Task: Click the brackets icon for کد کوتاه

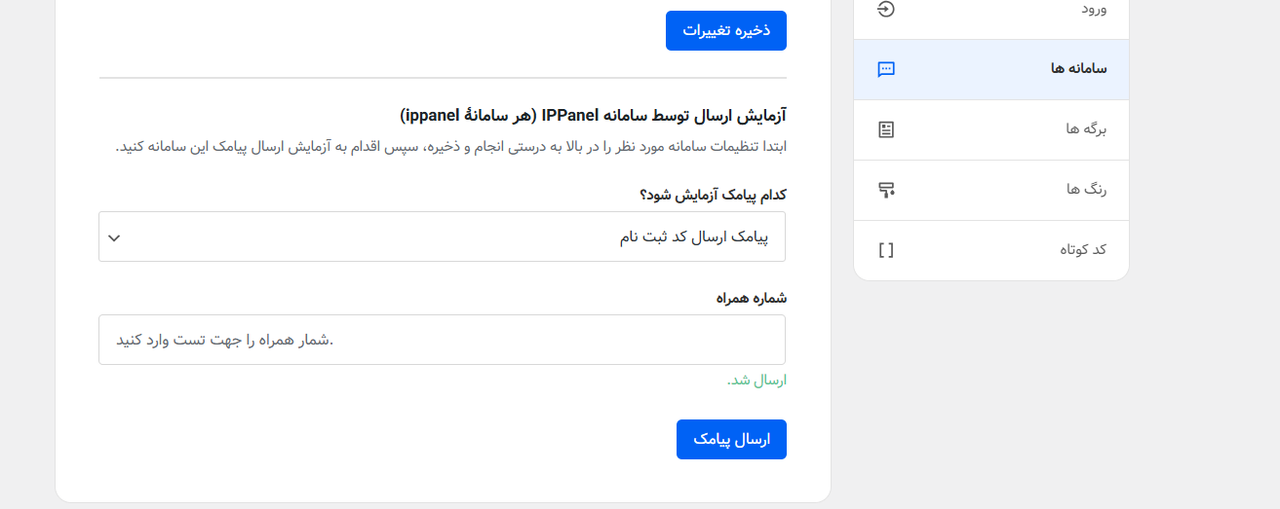Action: point(885,250)
